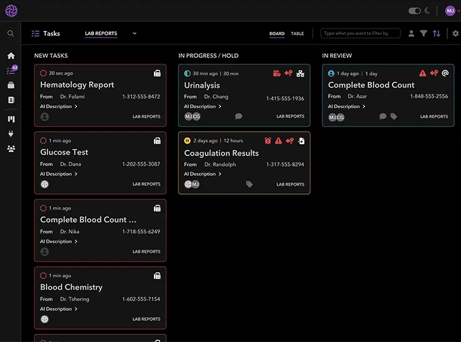Open Tasks sidebar icon with 42 badge

pos(12,70)
